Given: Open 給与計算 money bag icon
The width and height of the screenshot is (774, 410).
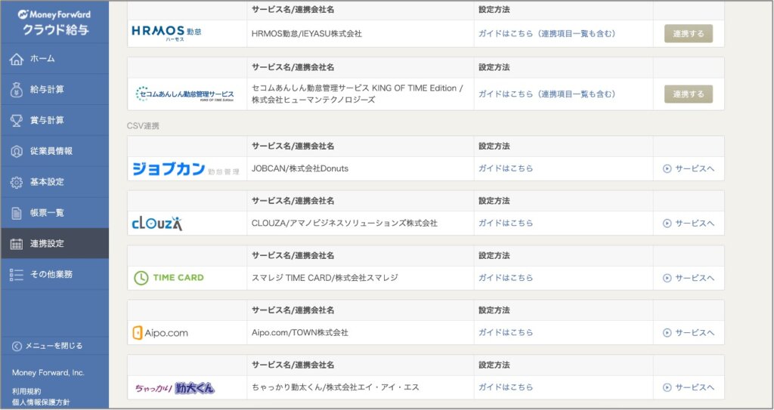Looking at the screenshot, I should (17, 90).
